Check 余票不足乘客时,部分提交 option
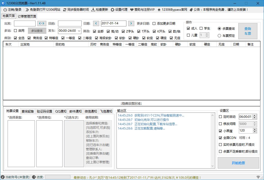The image size is (264, 180). click(x=220, y=151)
